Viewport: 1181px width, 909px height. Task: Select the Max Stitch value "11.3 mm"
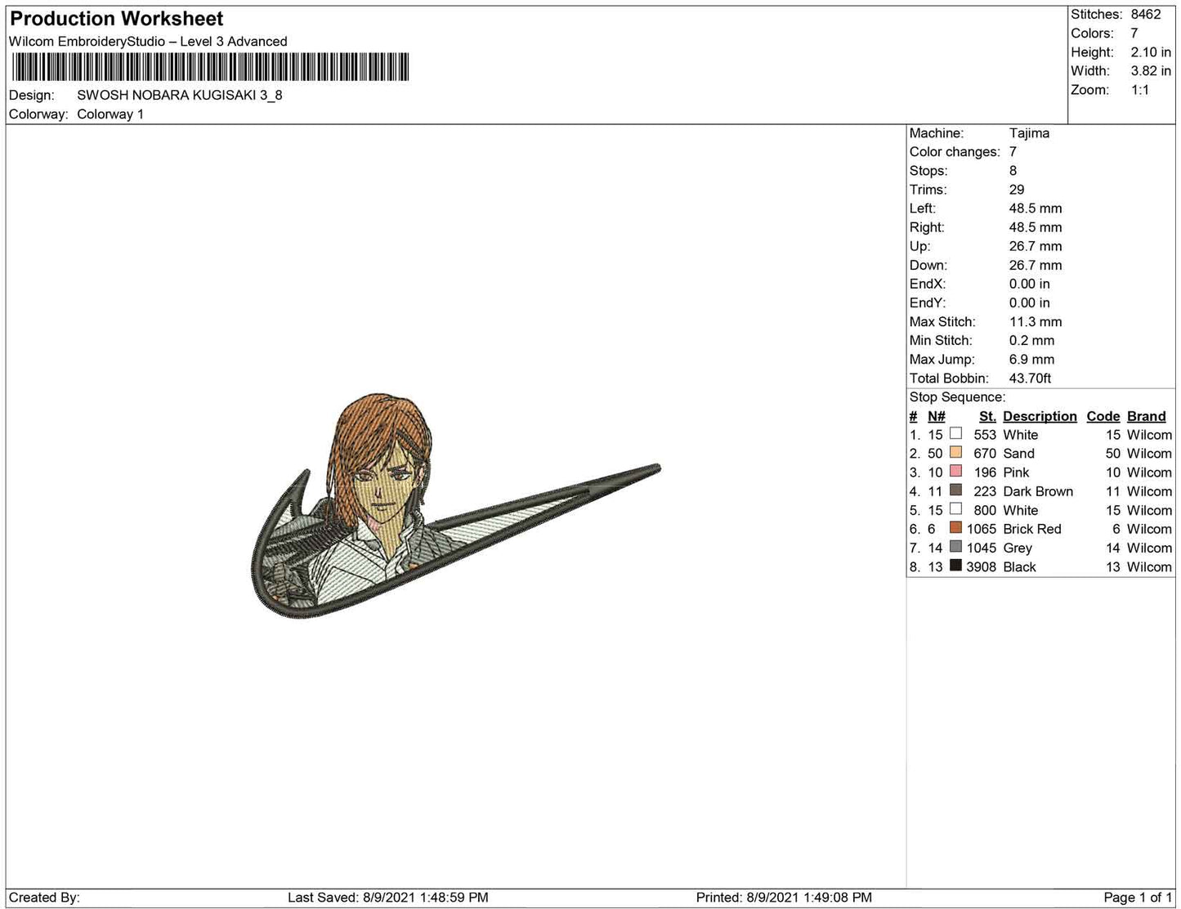click(1036, 321)
